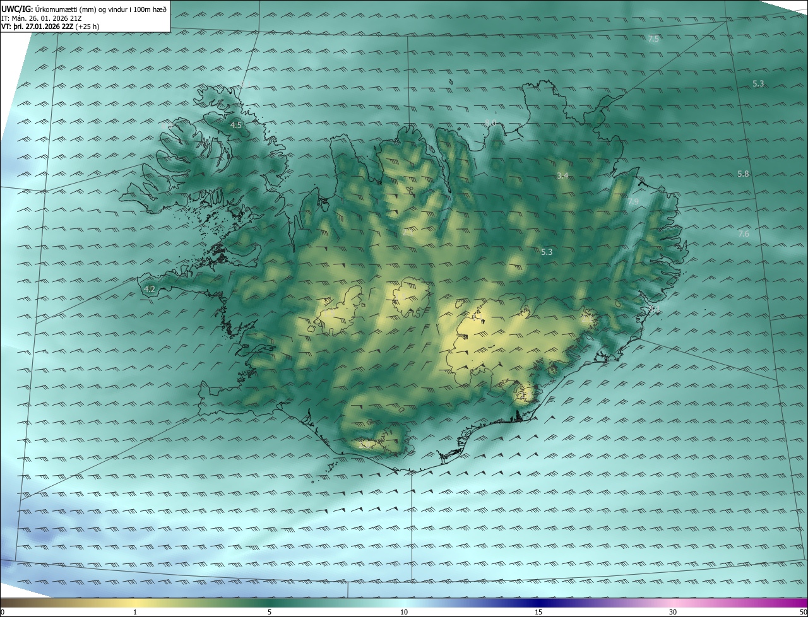
Task: Click the 30 tick label on the color scale
Action: point(673,613)
